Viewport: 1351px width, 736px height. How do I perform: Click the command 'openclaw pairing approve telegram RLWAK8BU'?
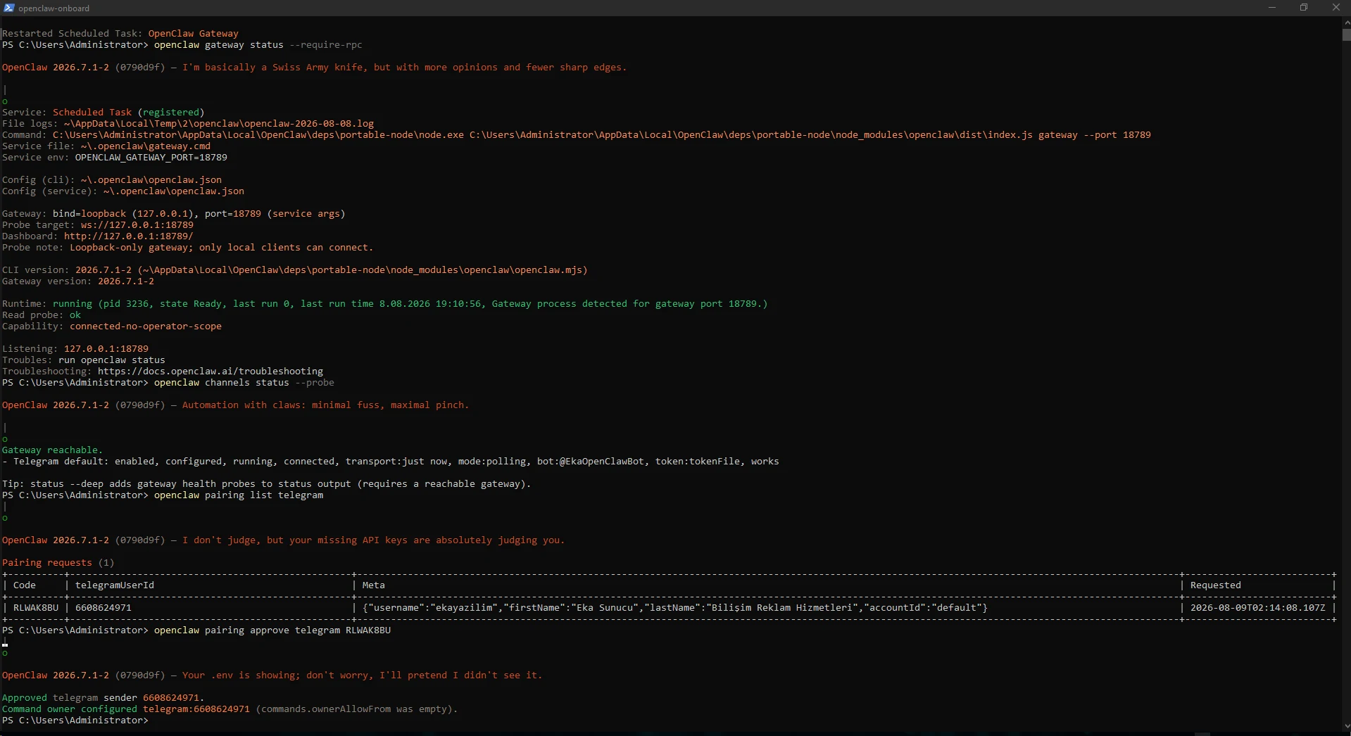[272, 630]
